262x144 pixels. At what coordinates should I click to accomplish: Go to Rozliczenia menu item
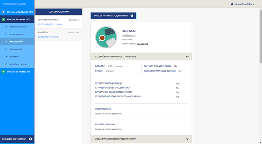pyautogui.click(x=17, y=56)
